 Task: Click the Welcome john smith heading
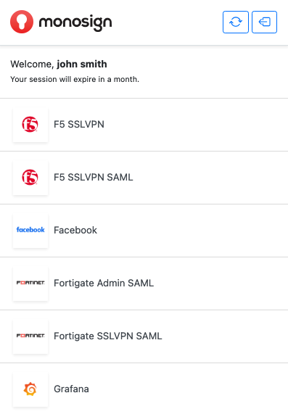coord(59,64)
